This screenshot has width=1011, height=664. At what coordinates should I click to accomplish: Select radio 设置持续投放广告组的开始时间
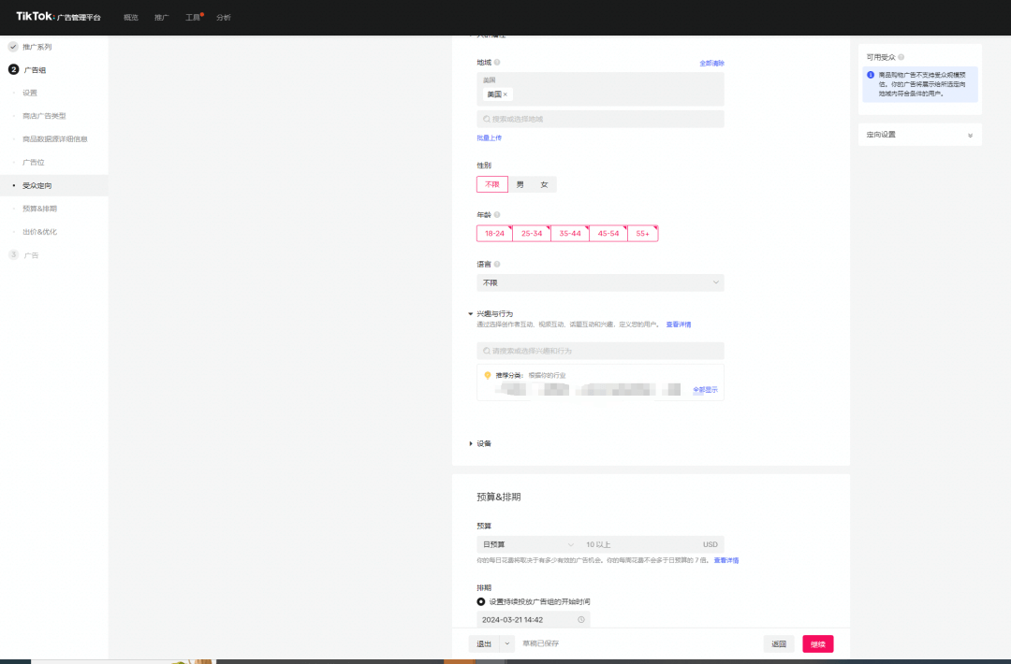pos(481,601)
